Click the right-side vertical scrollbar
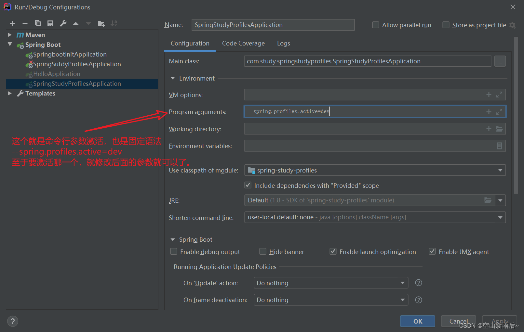The image size is (524, 332). (x=516, y=115)
